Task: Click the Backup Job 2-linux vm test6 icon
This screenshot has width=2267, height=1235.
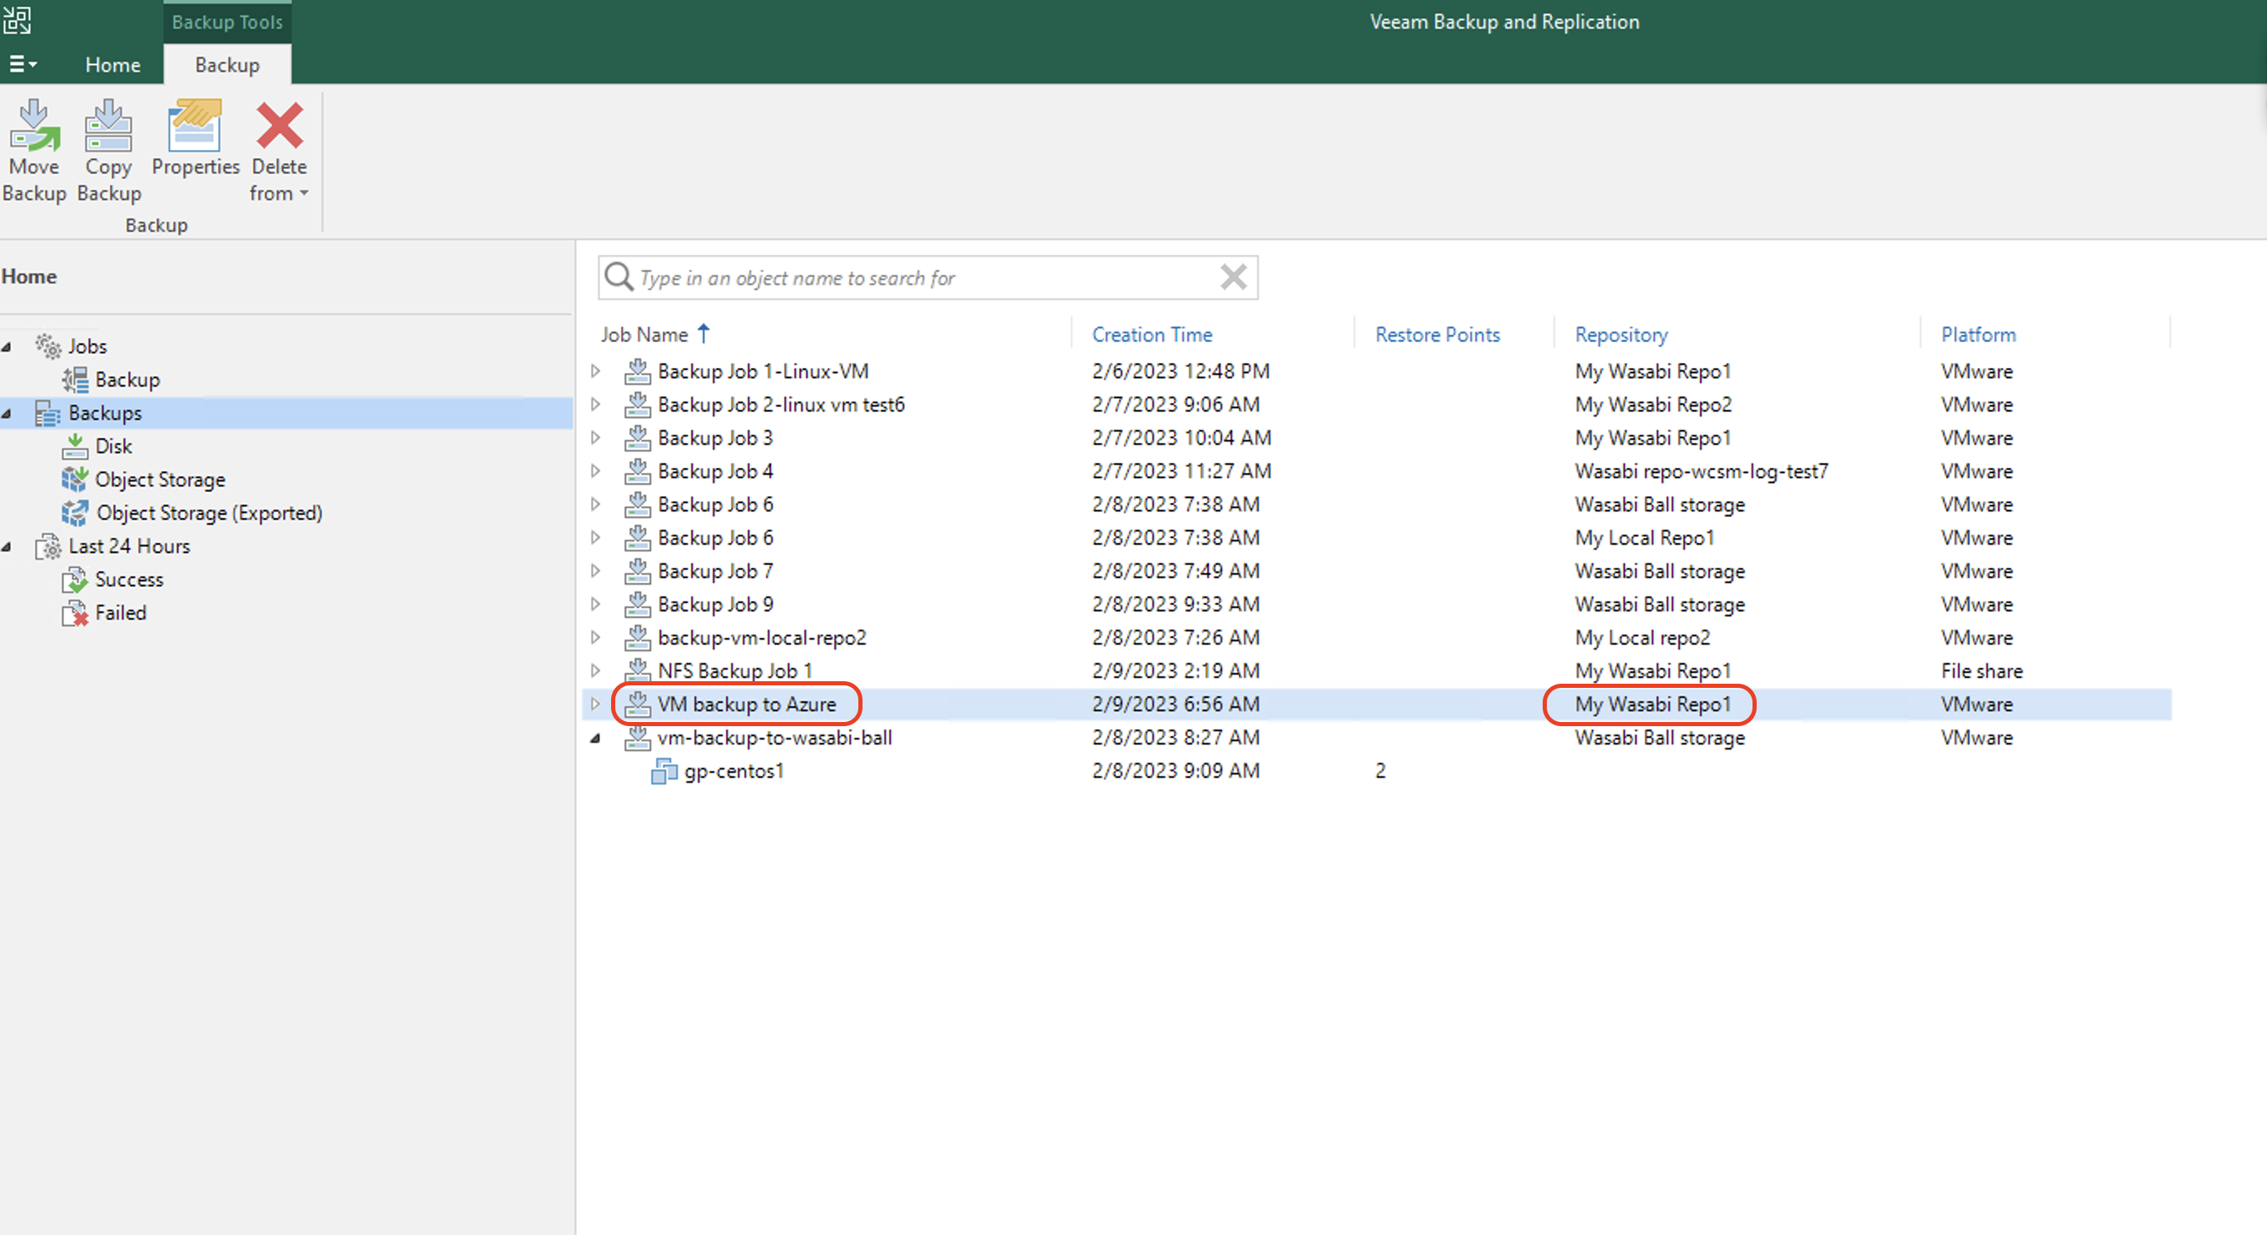Action: (637, 405)
